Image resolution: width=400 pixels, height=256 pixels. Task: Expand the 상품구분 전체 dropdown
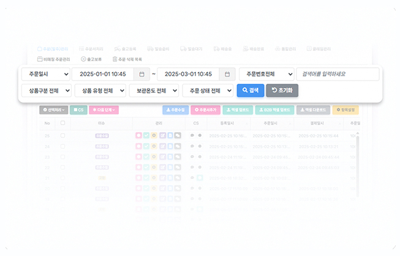click(x=47, y=90)
